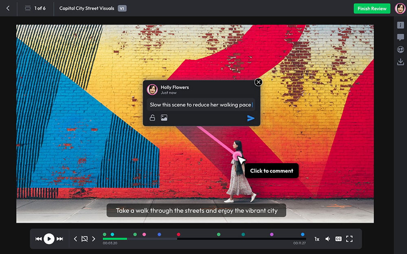Change playback speed via the 1x button
The height and width of the screenshot is (254, 407).
click(x=317, y=238)
